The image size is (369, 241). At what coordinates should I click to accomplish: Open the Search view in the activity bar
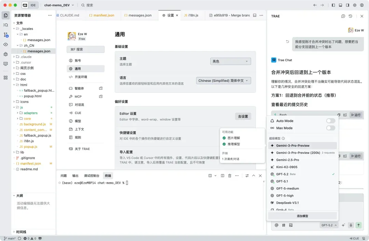coord(6,25)
